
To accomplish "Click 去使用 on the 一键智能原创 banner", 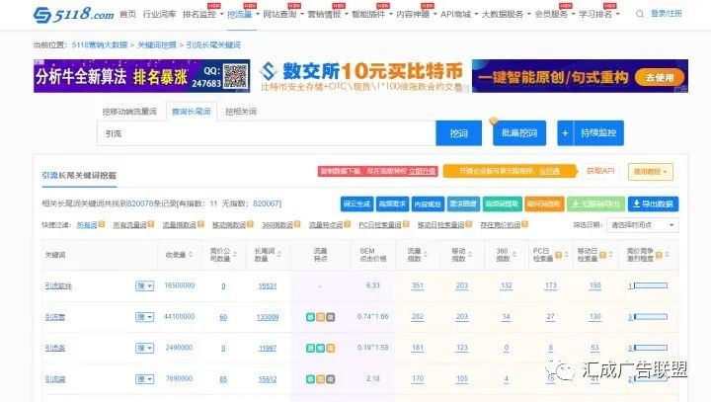I will tap(660, 78).
